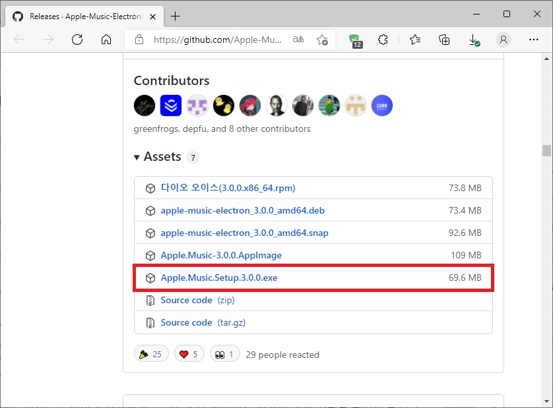Open the 3.0.0.x86_64.rpm download link
Viewport: 553px width, 408px height.
(228, 188)
